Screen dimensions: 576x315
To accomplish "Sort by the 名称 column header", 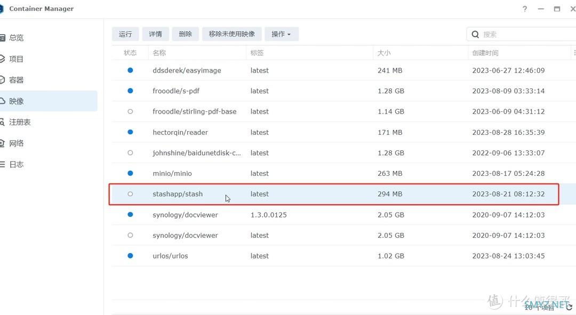I will tap(159, 53).
